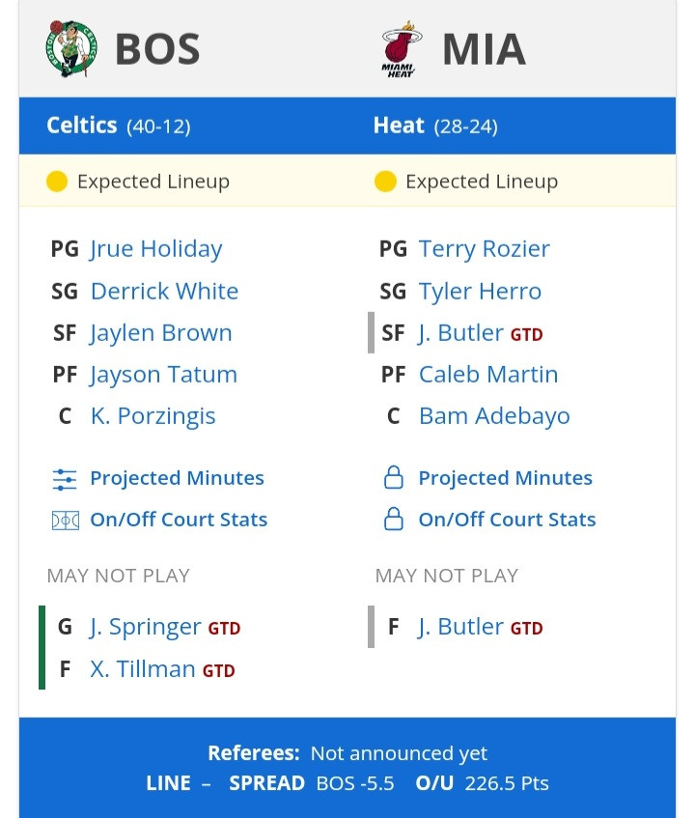
Task: Click the Boston Celtics logo
Action: [x=70, y=48]
